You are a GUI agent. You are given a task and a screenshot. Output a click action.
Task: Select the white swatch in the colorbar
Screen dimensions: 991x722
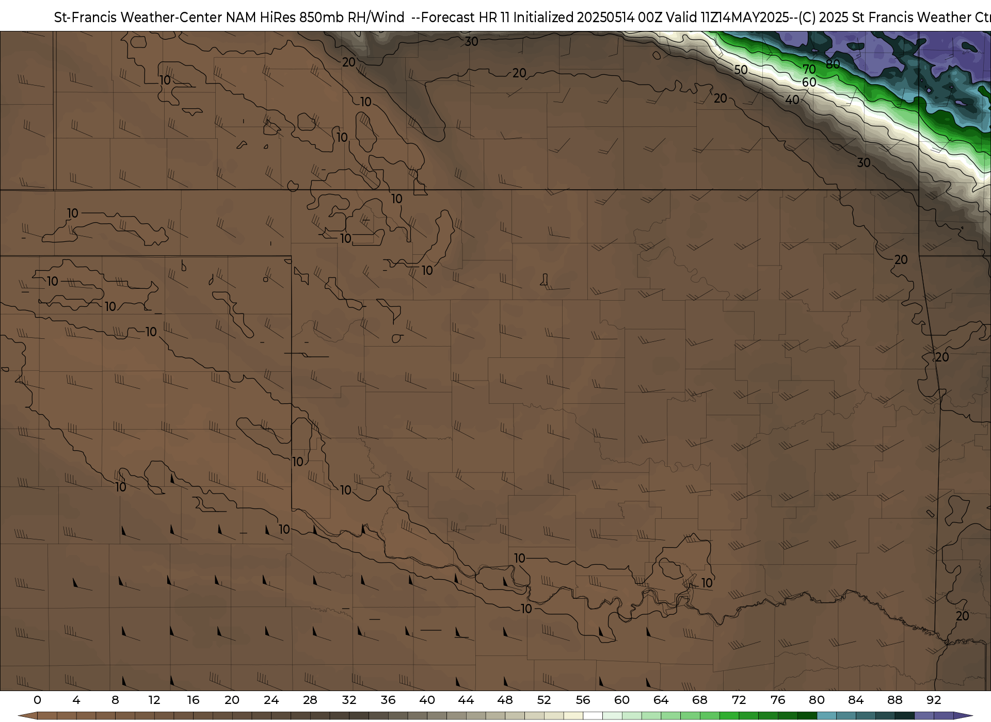(593, 716)
